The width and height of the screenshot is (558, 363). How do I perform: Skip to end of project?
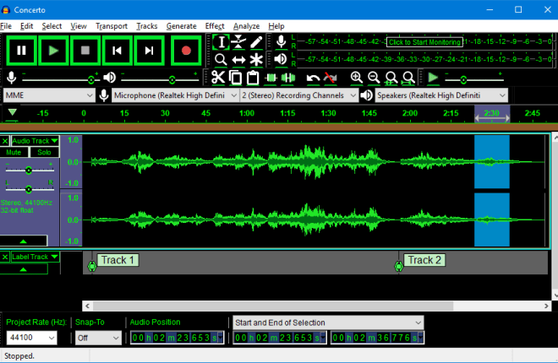149,51
